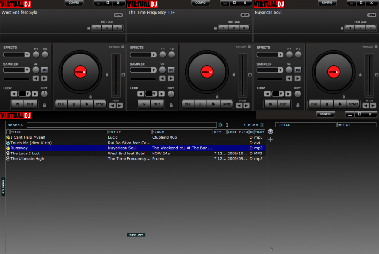Sort browser by ALBUM column header
This screenshot has width=379, height=254.
(x=182, y=132)
